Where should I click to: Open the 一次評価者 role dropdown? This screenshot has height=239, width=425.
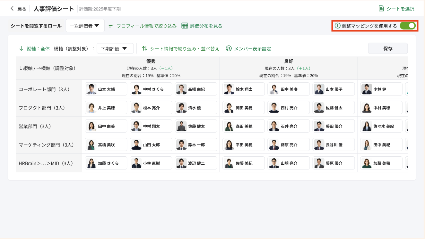coord(85,25)
